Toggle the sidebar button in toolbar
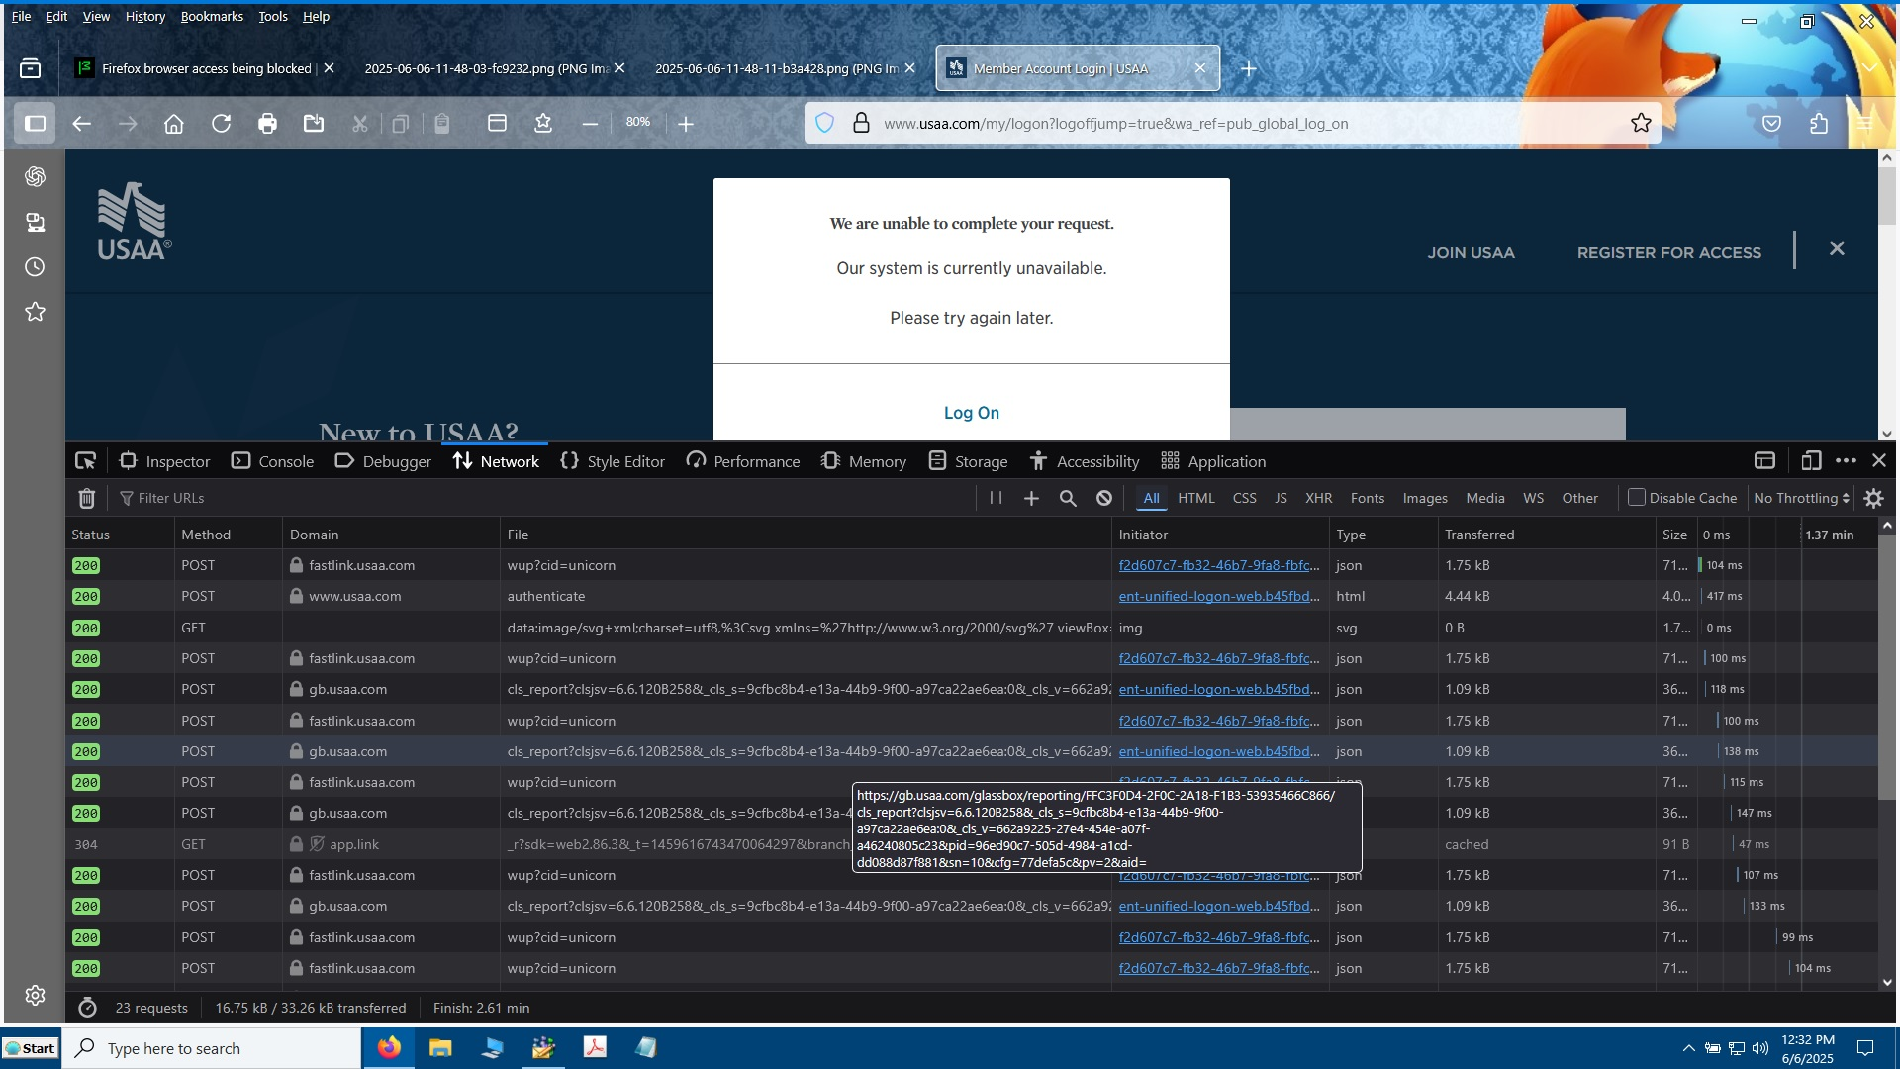Viewport: 1900px width, 1069px height. tap(35, 123)
